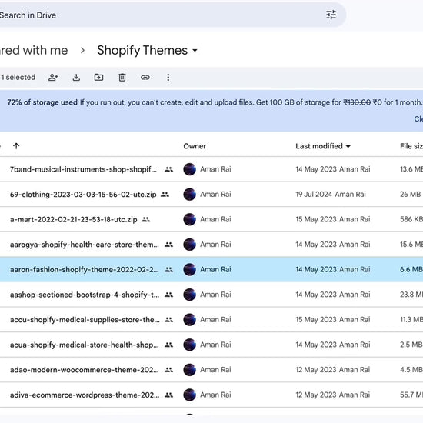
Task: Reverse sort direction arrow in name column
Action: (x=16, y=146)
